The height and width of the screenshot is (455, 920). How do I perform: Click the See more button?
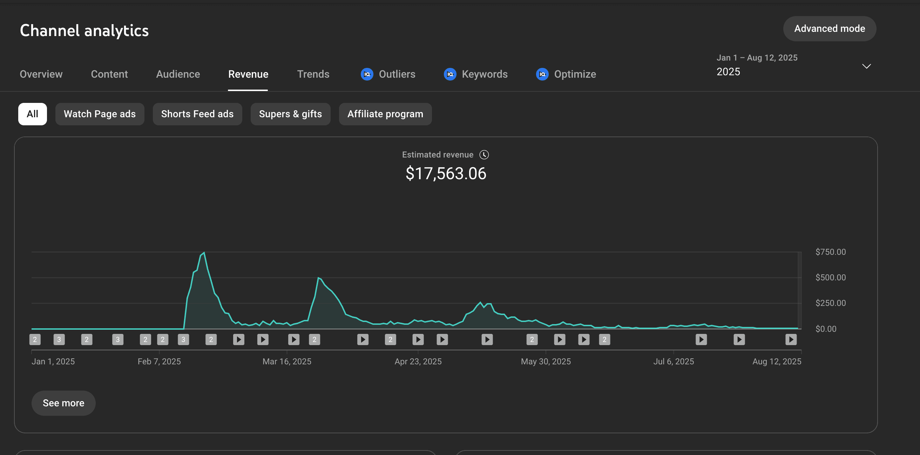point(63,403)
